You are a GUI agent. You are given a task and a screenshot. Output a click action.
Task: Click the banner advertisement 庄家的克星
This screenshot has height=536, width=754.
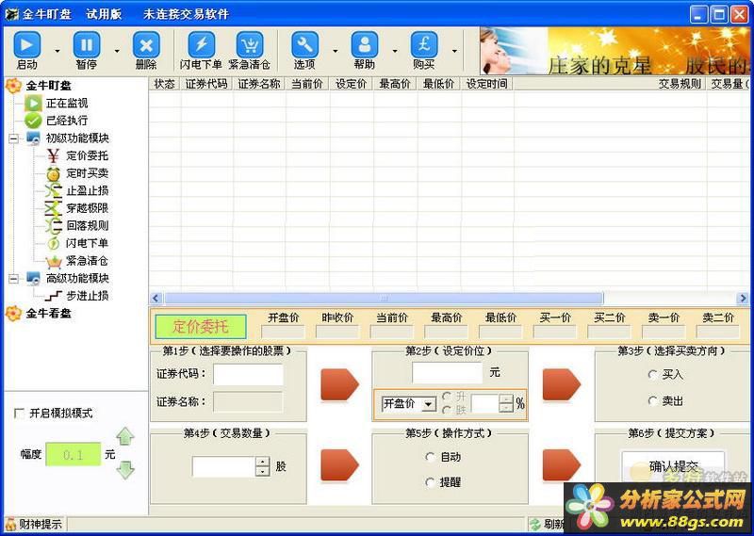click(x=615, y=51)
